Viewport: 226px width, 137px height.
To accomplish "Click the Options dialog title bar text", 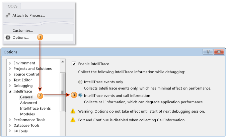I will tap(10, 52).
